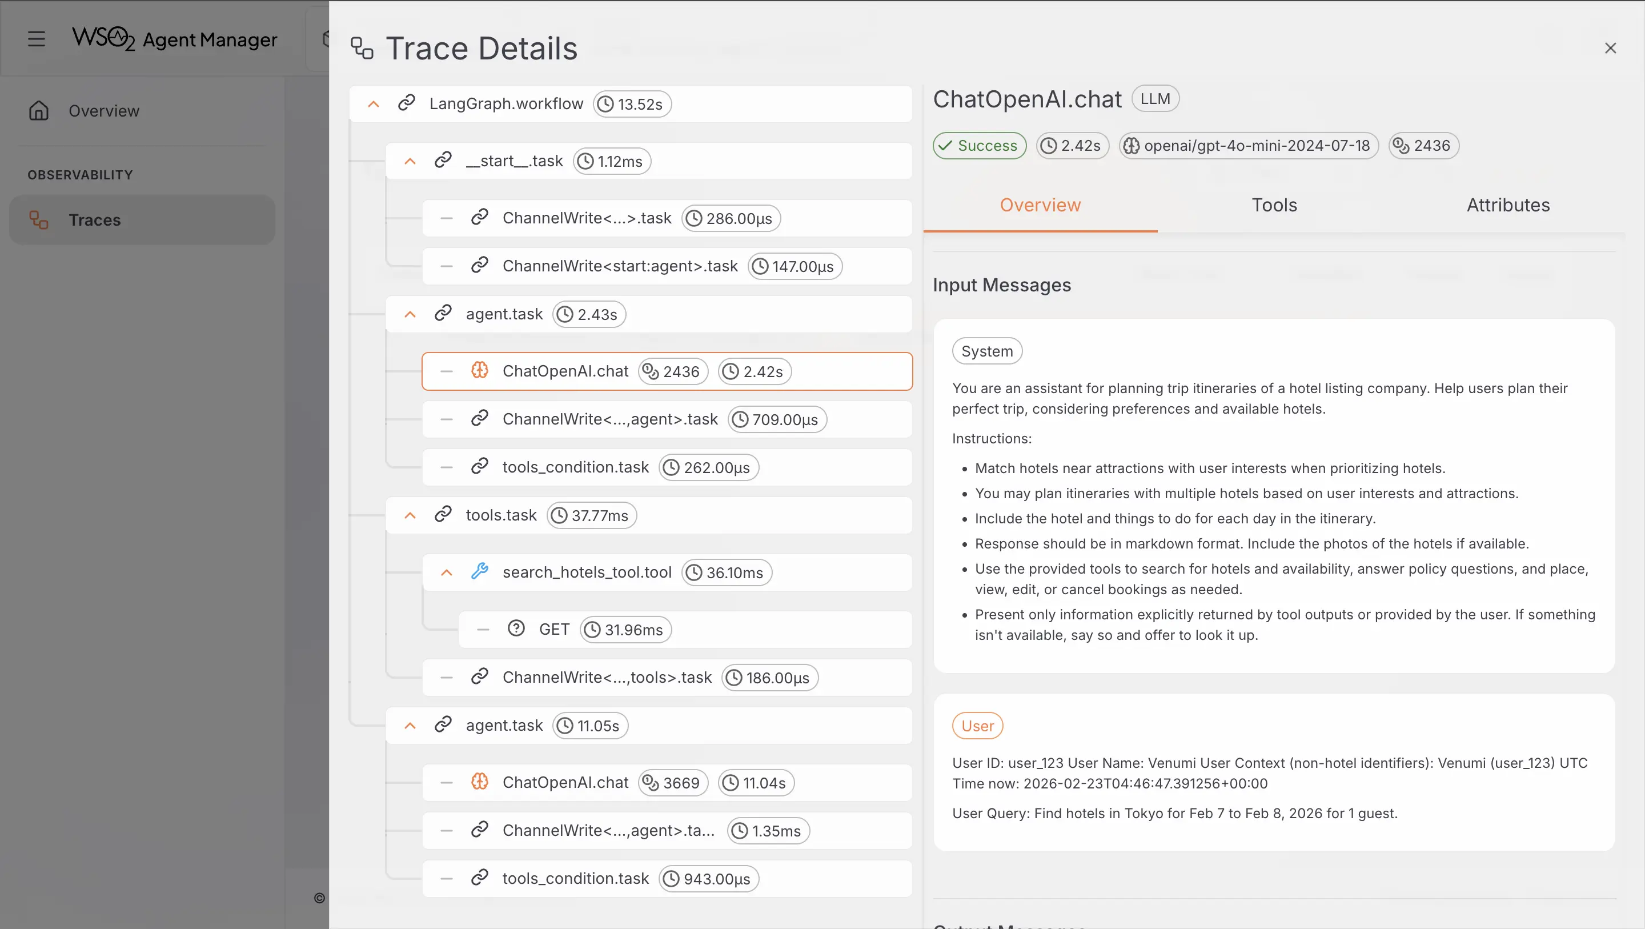This screenshot has height=929, width=1645.
Task: Click the wrench icon for search_hotels_tool.tool
Action: pyautogui.click(x=480, y=571)
